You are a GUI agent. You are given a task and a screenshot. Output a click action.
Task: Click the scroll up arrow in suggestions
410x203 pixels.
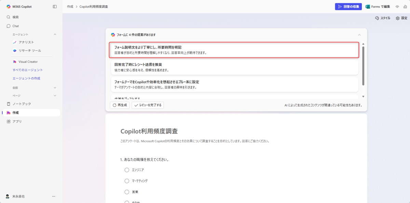[363, 44]
